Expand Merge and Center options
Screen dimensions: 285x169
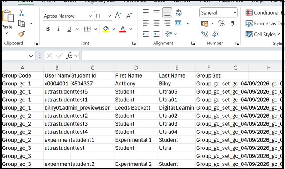coord(188,23)
